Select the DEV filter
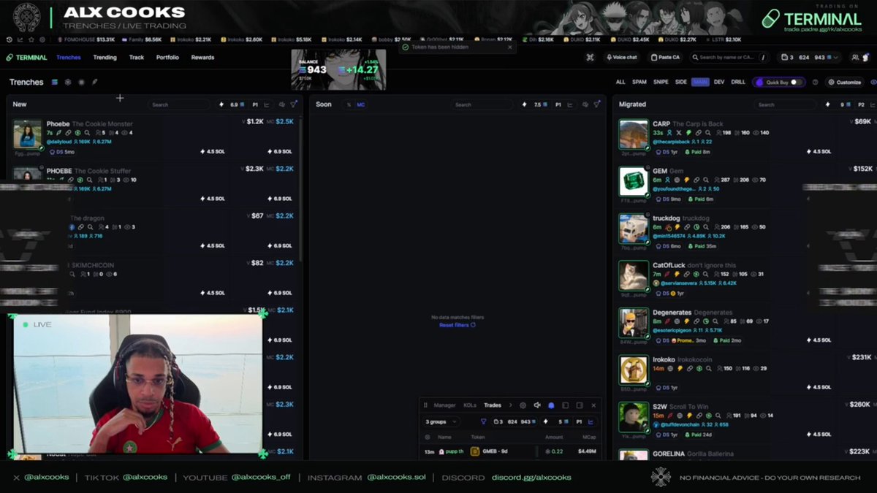Screen dimensions: 877x493 point(718,82)
